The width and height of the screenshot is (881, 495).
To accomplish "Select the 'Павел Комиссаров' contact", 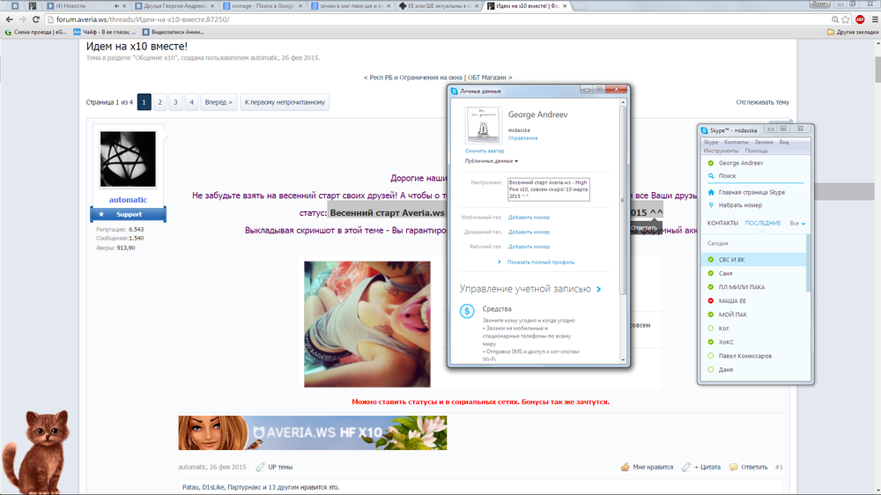I will pyautogui.click(x=754, y=356).
